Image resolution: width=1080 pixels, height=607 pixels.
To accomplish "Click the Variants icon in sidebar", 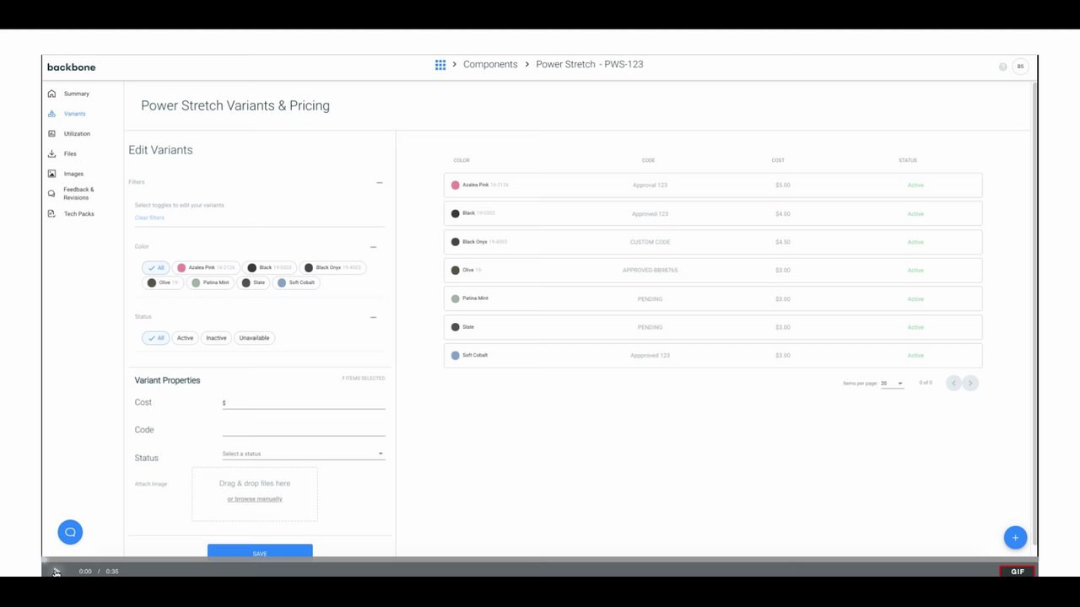I will tap(51, 114).
